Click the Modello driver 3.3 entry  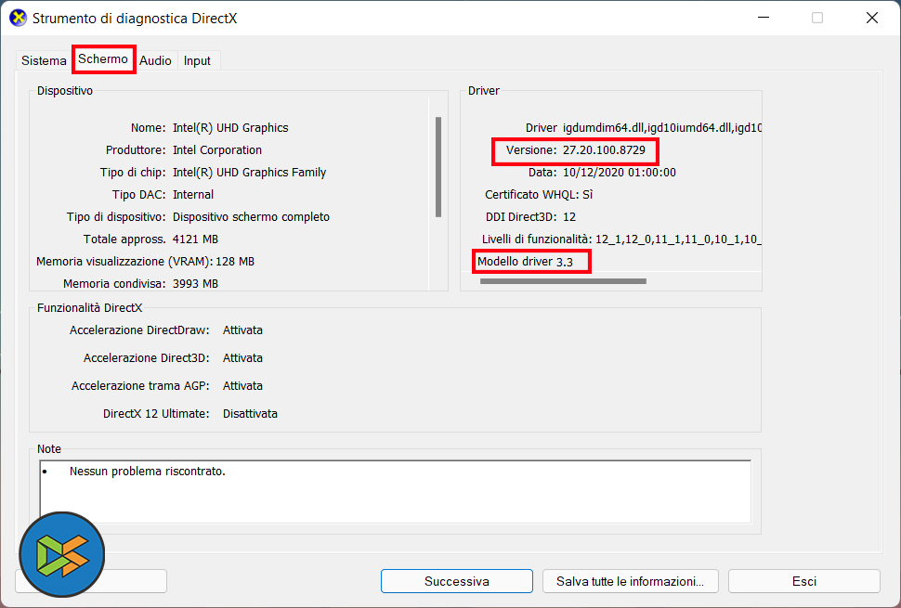[x=525, y=262]
